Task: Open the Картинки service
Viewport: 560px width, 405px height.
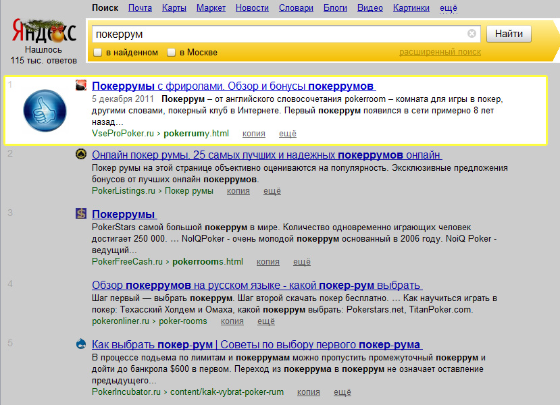Action: [x=411, y=8]
